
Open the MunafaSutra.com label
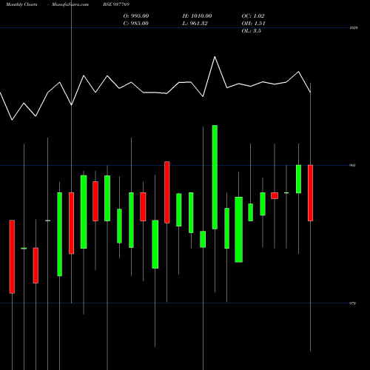coord(70,4)
